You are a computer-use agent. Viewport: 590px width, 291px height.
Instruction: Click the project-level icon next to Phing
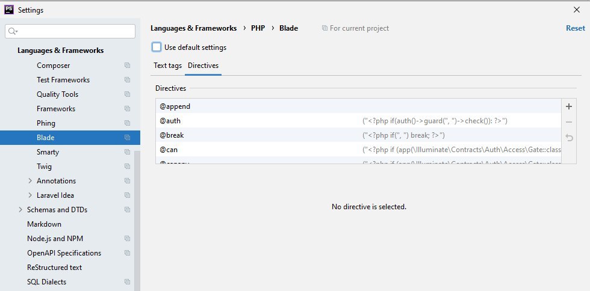pos(127,123)
